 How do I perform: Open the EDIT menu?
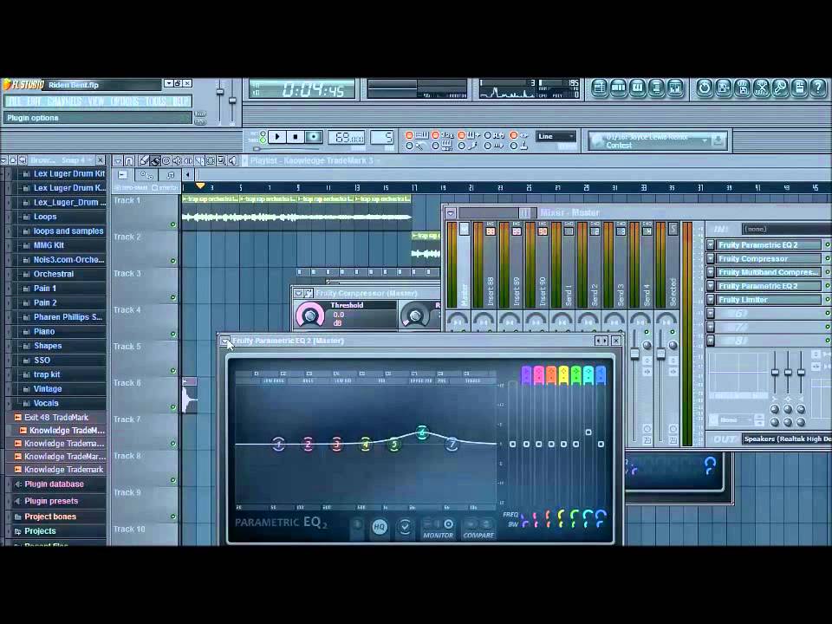pyautogui.click(x=35, y=101)
